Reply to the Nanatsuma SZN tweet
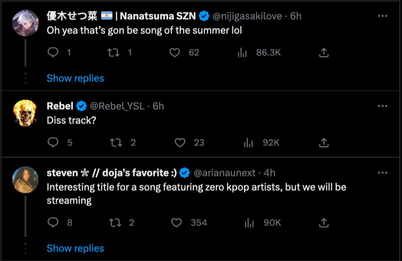Viewport: 402px width, 261px height. [53, 53]
